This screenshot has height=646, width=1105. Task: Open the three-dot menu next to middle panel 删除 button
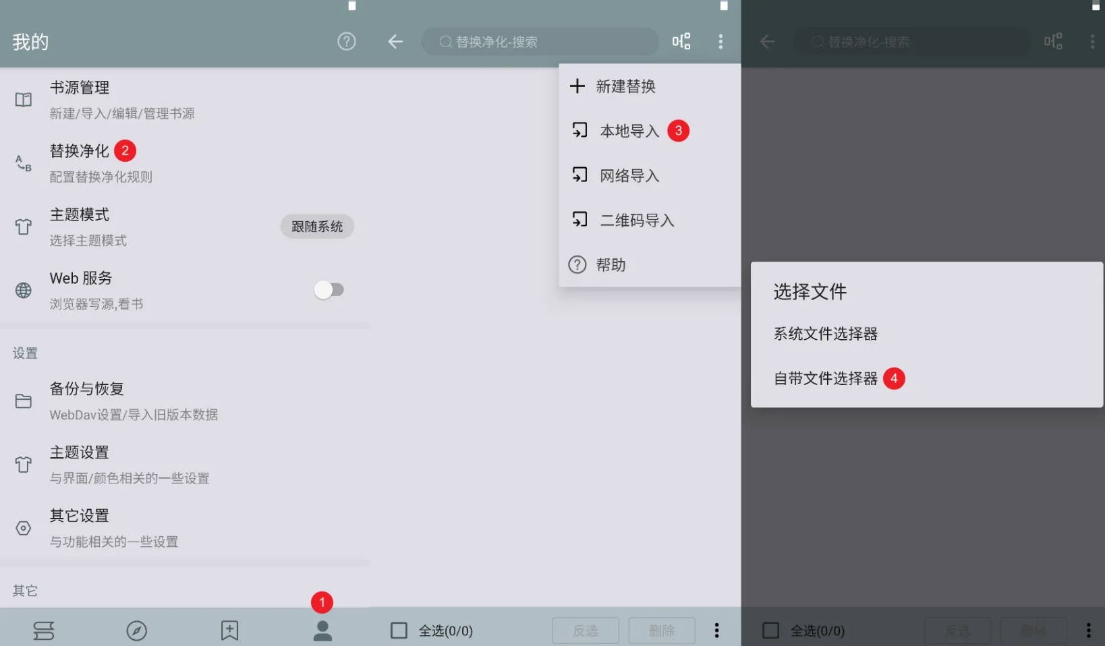716,630
